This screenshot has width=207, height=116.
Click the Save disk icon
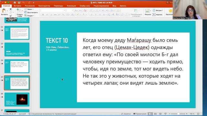[19, 3]
